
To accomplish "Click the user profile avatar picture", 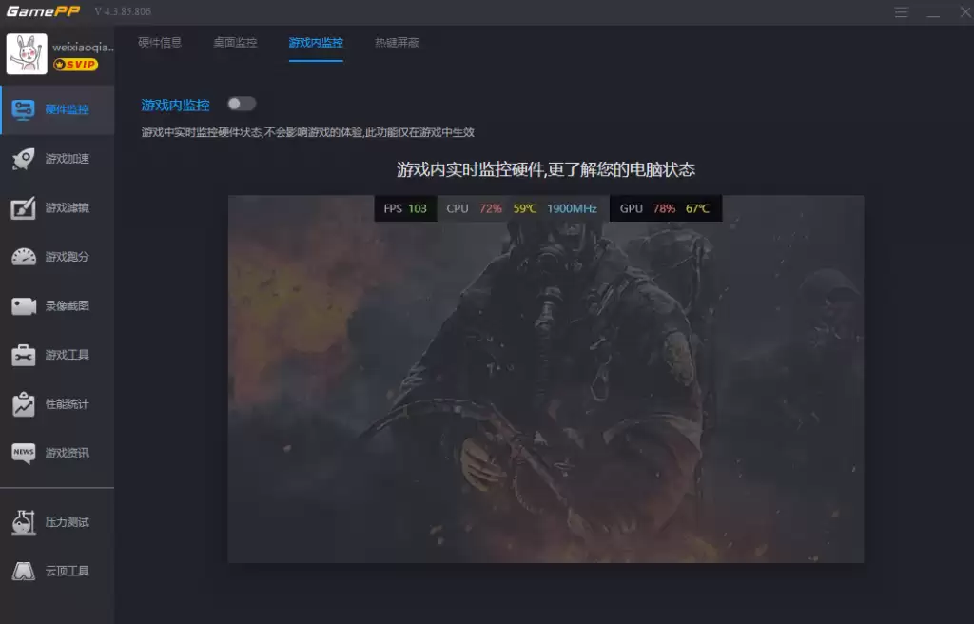I will pos(28,54).
